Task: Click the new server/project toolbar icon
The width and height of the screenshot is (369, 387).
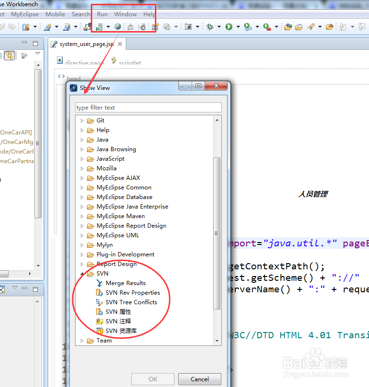Action: click(26, 27)
